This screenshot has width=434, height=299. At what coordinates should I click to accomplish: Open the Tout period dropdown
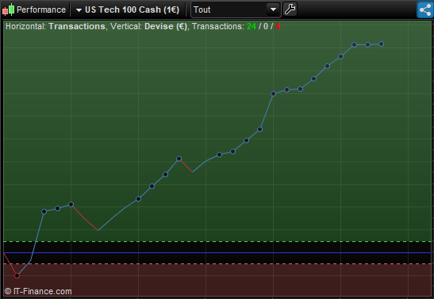[236, 9]
